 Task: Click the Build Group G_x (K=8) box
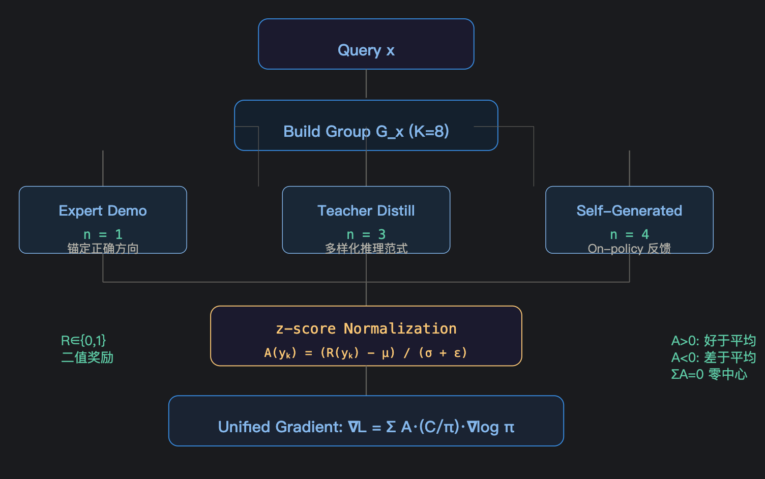pyautogui.click(x=366, y=126)
